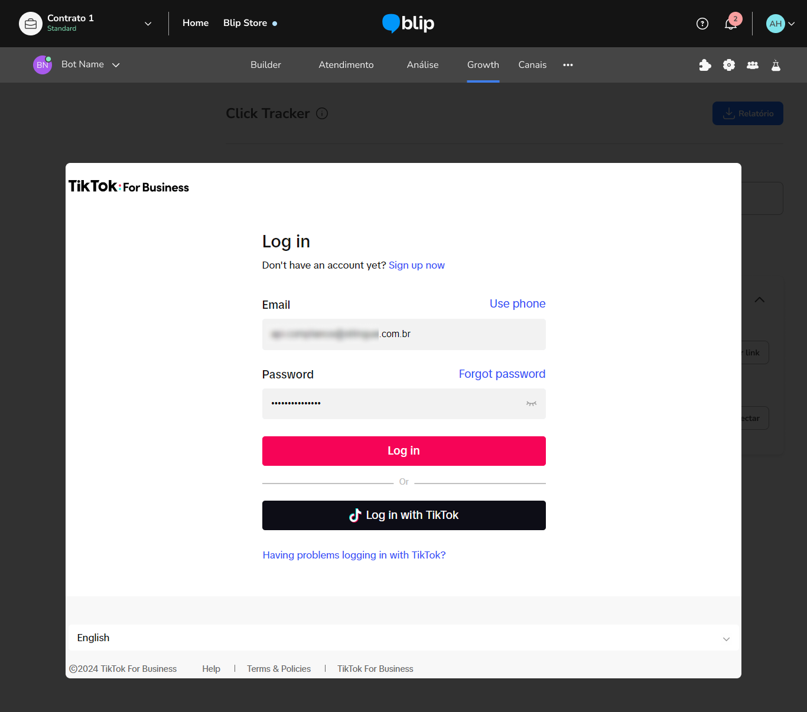The image size is (807, 712).
Task: Open Terms & Policies footer link
Action: coord(279,669)
